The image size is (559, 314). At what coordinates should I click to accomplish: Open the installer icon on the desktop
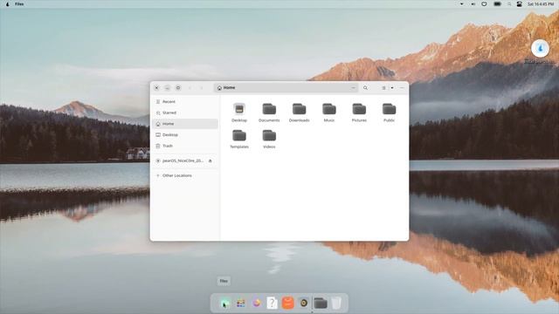[x=540, y=49]
